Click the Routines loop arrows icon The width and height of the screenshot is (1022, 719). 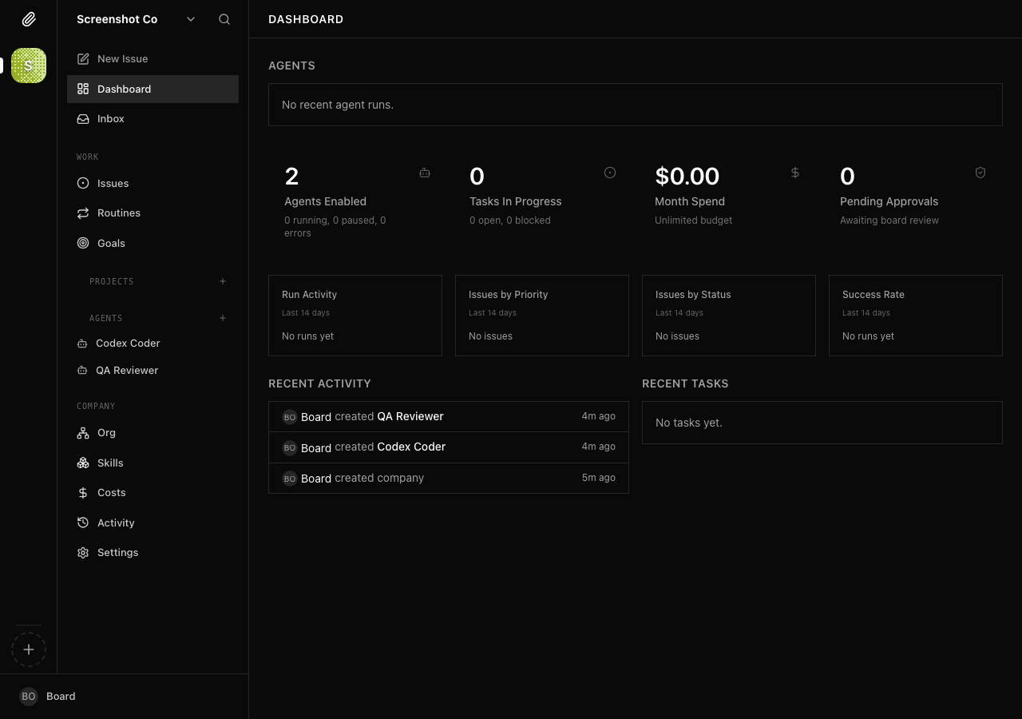pyautogui.click(x=83, y=213)
